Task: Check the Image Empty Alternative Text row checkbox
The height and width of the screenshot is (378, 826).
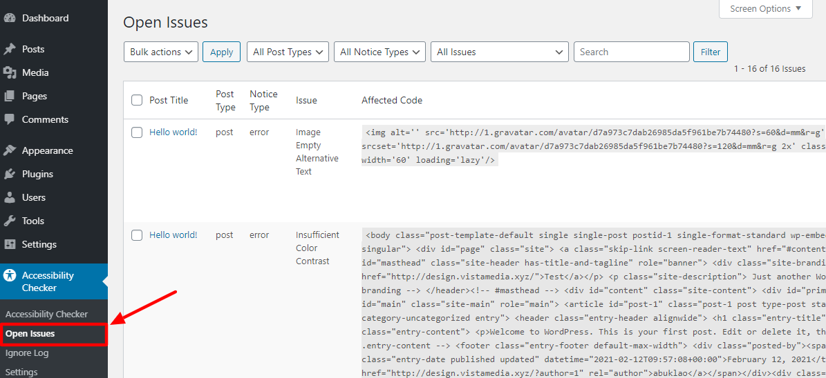Action: [137, 132]
